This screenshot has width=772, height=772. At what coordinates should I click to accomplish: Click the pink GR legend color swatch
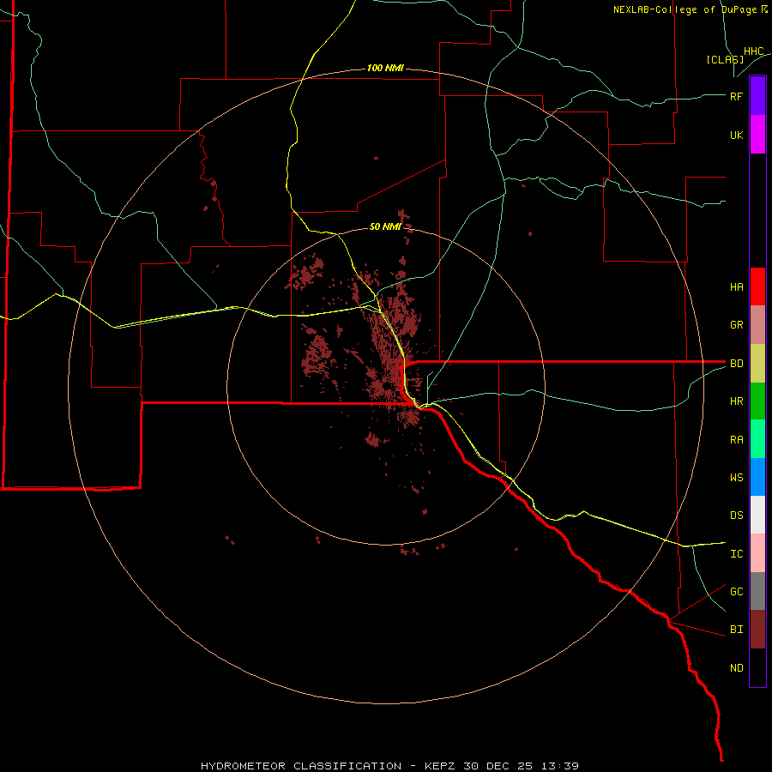(757, 325)
